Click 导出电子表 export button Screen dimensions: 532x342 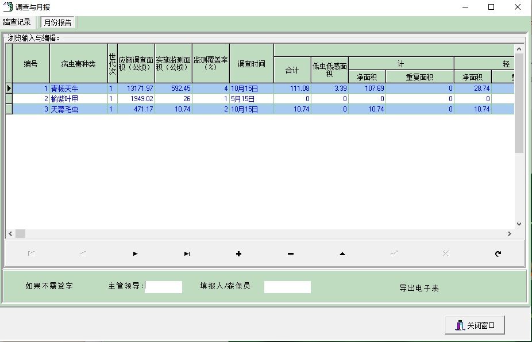[x=419, y=288]
